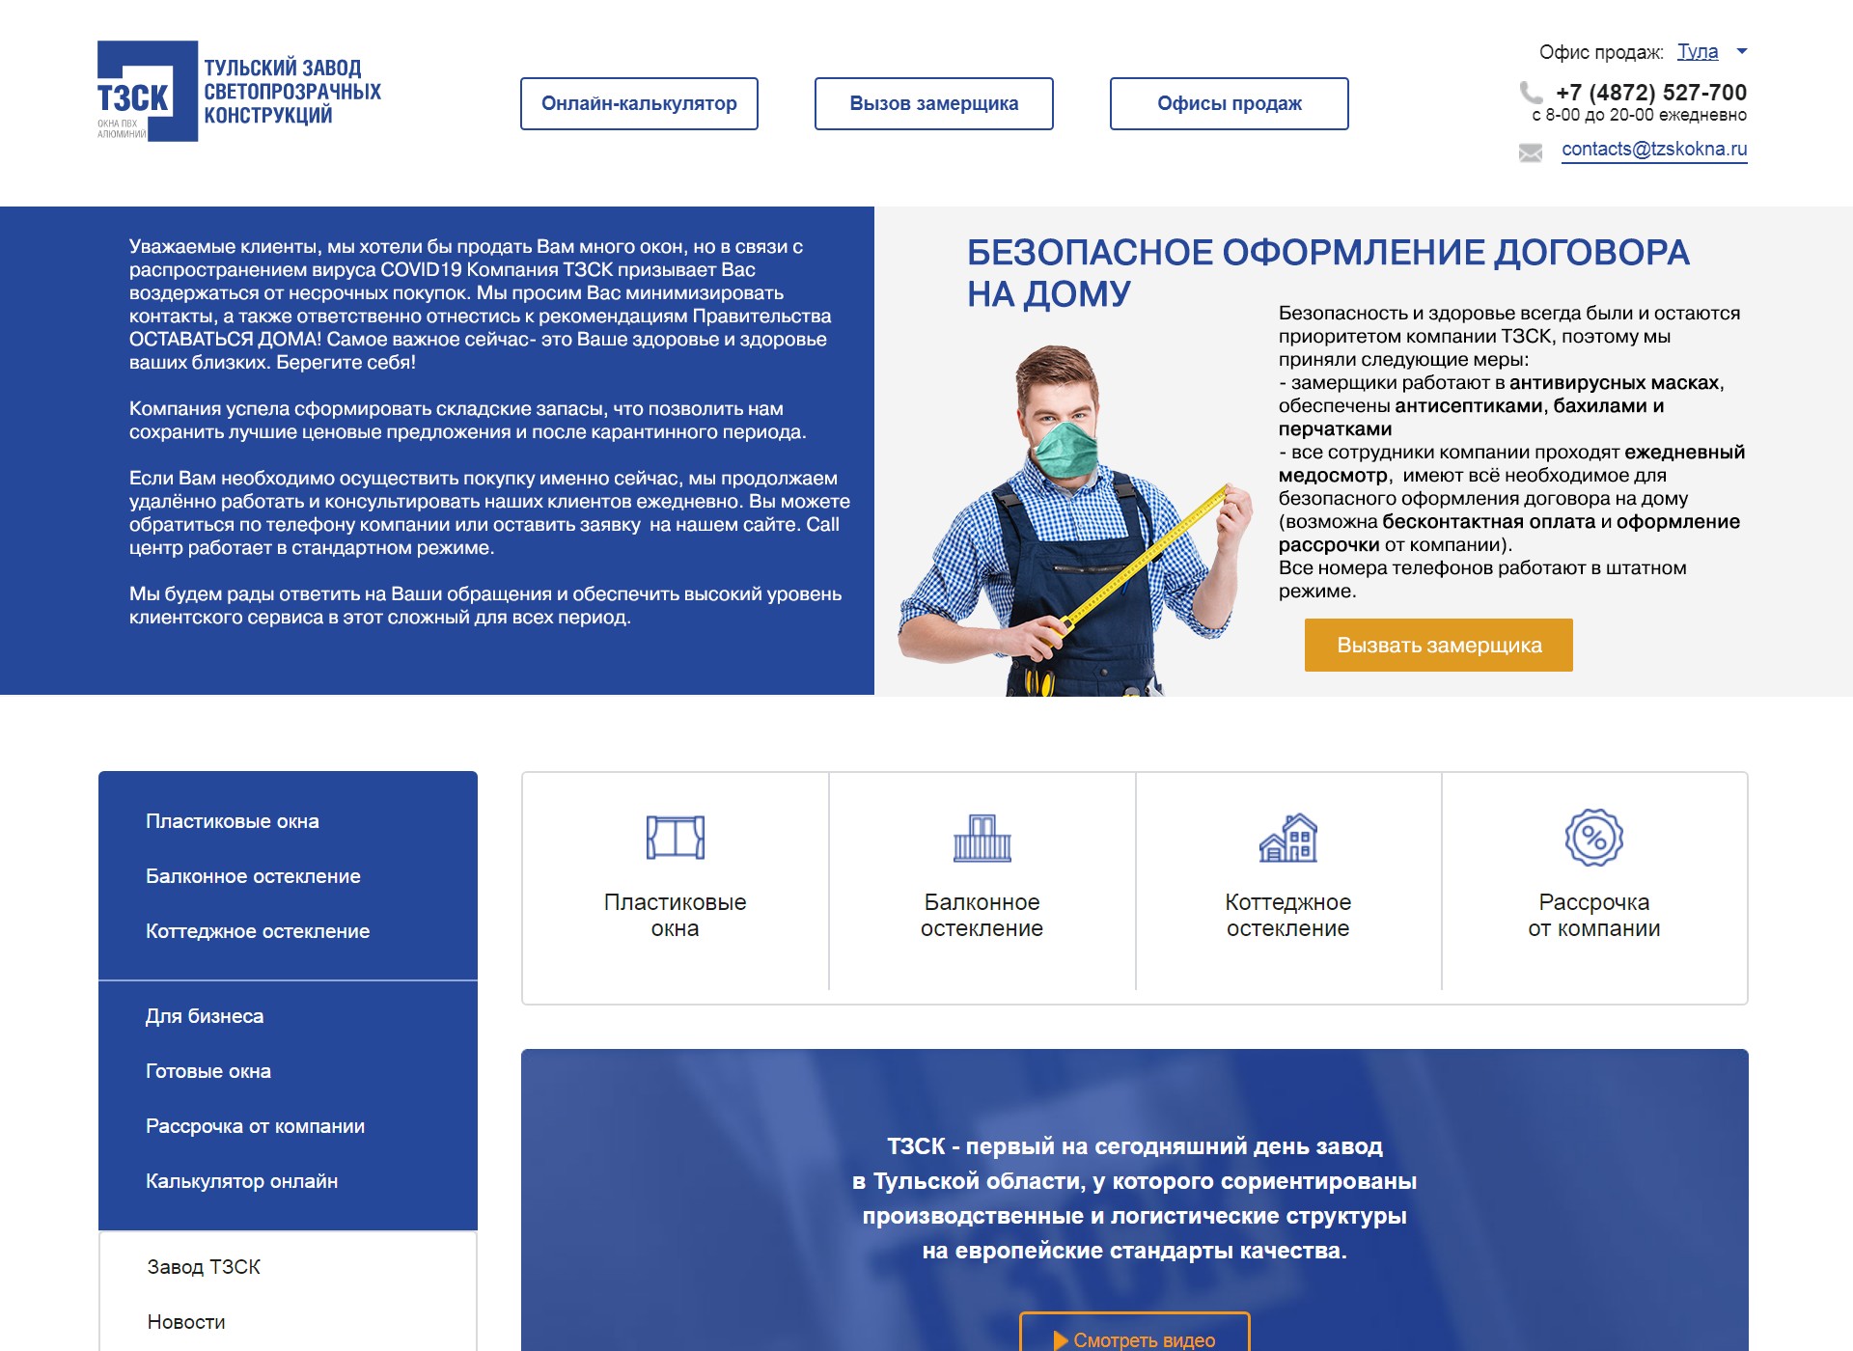Open Коттеджное остекление in sidebar menu
The height and width of the screenshot is (1351, 1853).
(258, 931)
